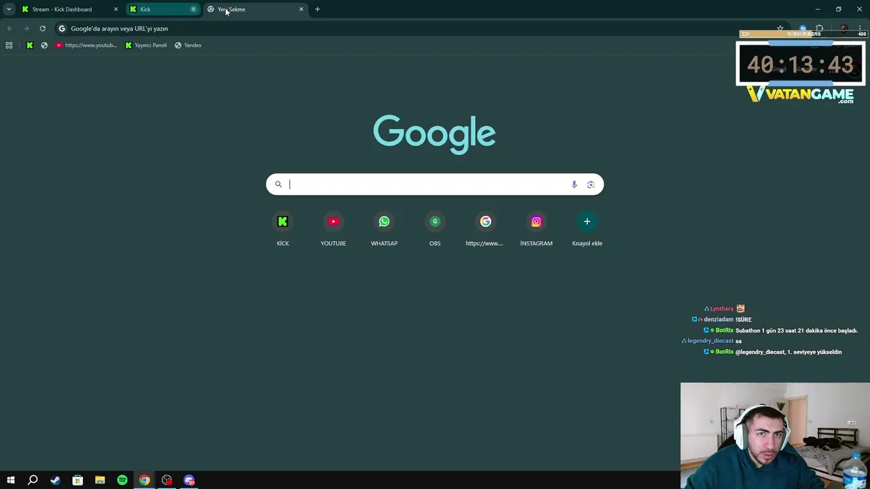Open Discord from the taskbar
870x489 pixels.
click(x=190, y=480)
